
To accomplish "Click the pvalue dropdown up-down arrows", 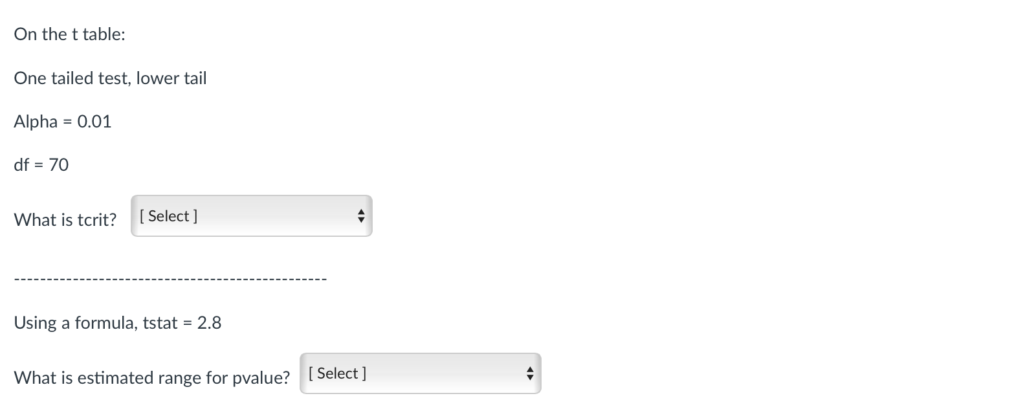I will coord(530,373).
